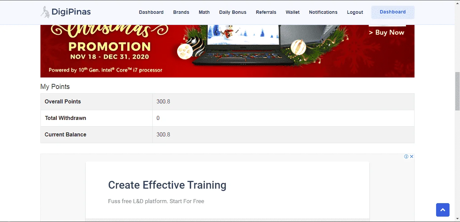View the Notifications page
This screenshot has height=222, width=460.
click(x=323, y=12)
